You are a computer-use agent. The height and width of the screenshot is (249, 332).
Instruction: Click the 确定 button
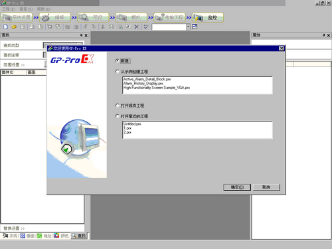237,187
